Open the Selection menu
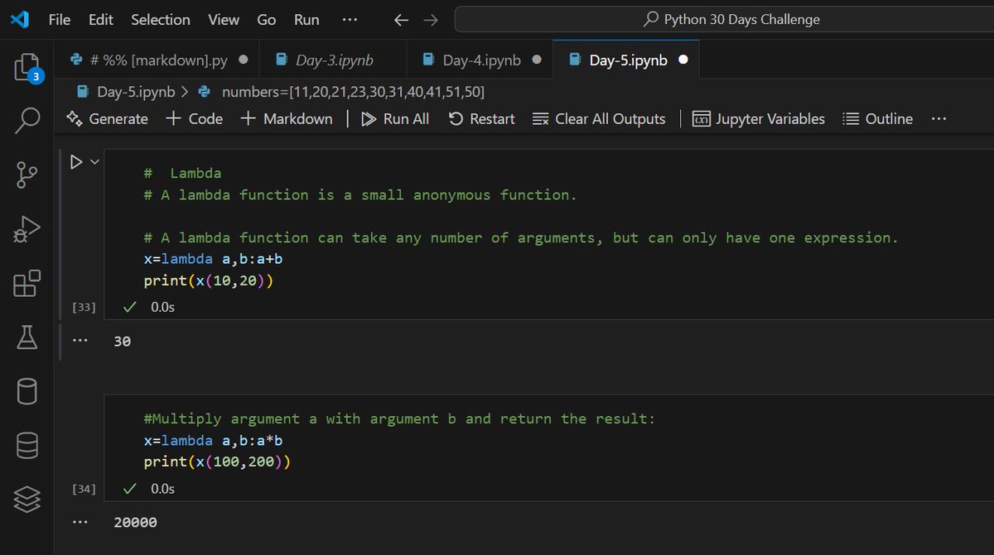 point(161,19)
